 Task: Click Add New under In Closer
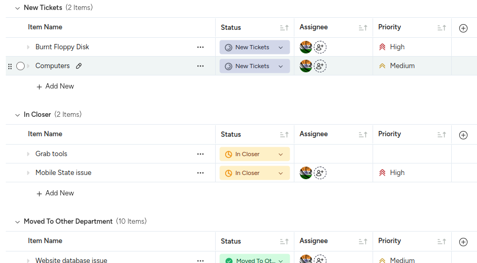pyautogui.click(x=55, y=193)
